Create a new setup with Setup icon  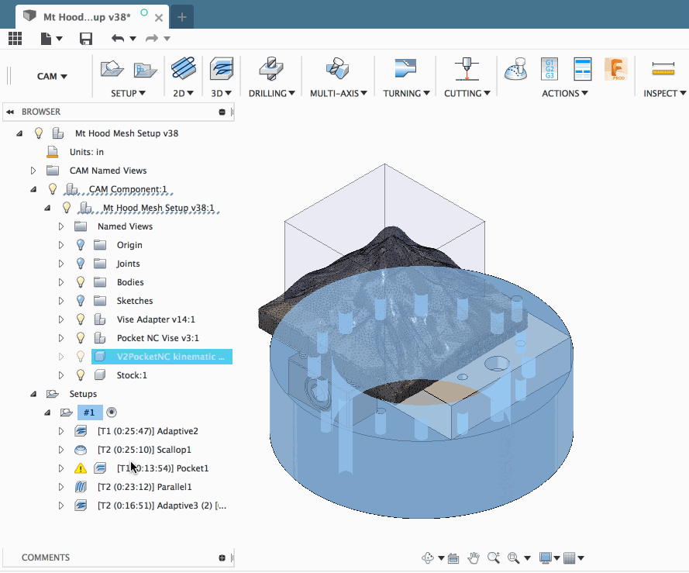pos(112,70)
